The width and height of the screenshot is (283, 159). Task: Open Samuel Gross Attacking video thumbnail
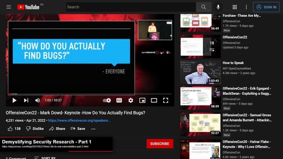point(200,125)
